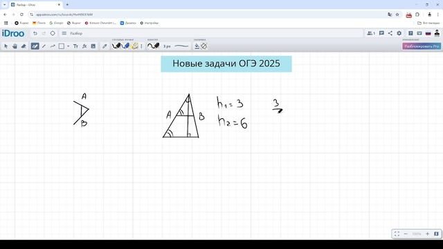Screen dimensions: 443x249
Task: Go back to the previous page
Action: (x=5, y=15)
